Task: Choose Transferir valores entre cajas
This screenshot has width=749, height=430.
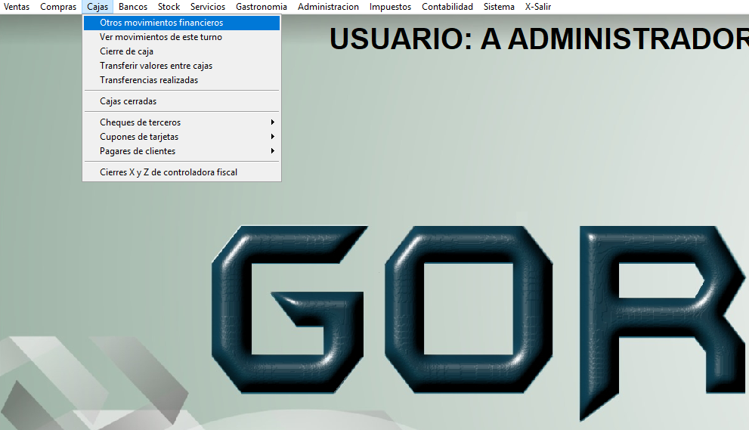Action: (x=181, y=66)
